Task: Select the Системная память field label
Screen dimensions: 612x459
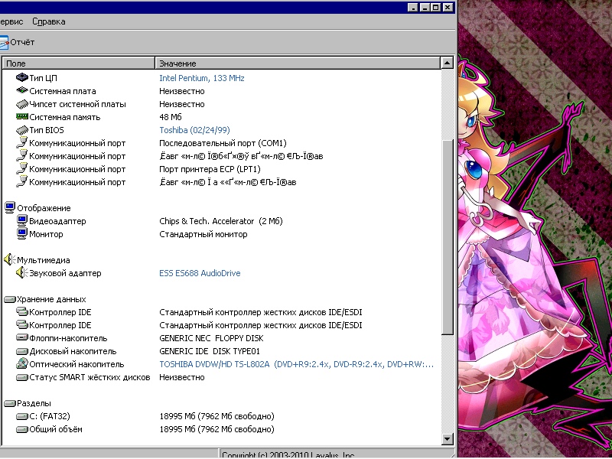Action: click(x=65, y=117)
